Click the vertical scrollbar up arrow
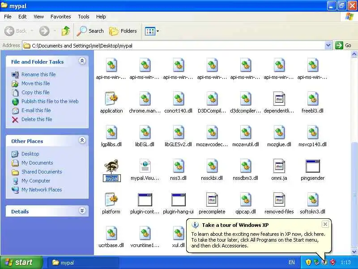The image size is (358, 269). pyautogui.click(x=354, y=54)
